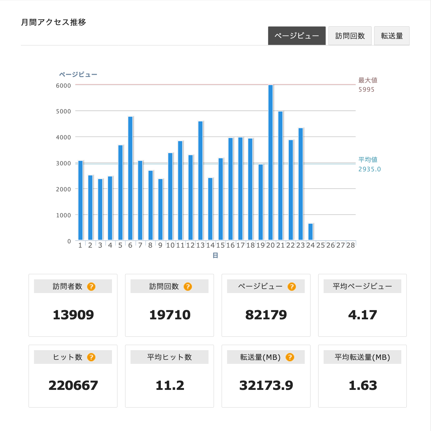
Task: Switch to the ページビュー tab
Action: pos(296,36)
